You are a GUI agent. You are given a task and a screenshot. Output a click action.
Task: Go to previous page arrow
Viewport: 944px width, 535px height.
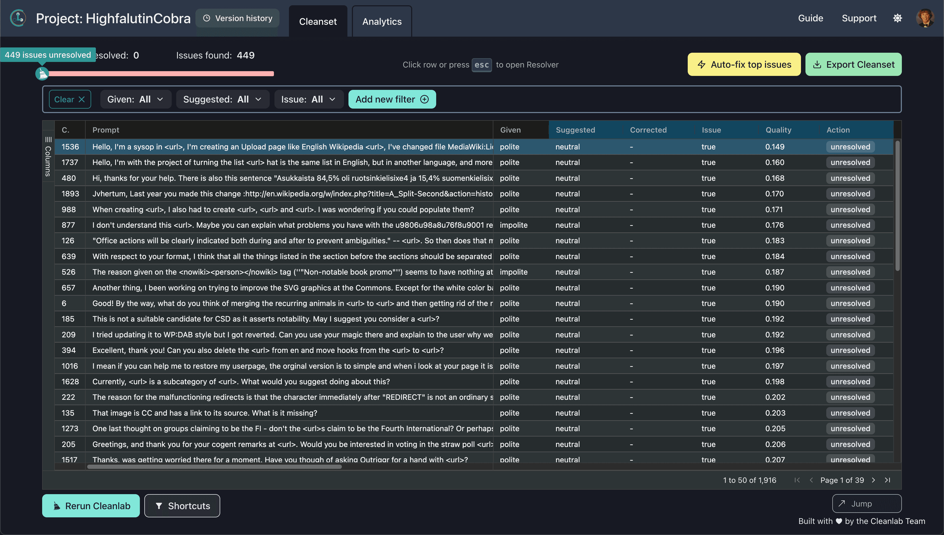(x=811, y=480)
